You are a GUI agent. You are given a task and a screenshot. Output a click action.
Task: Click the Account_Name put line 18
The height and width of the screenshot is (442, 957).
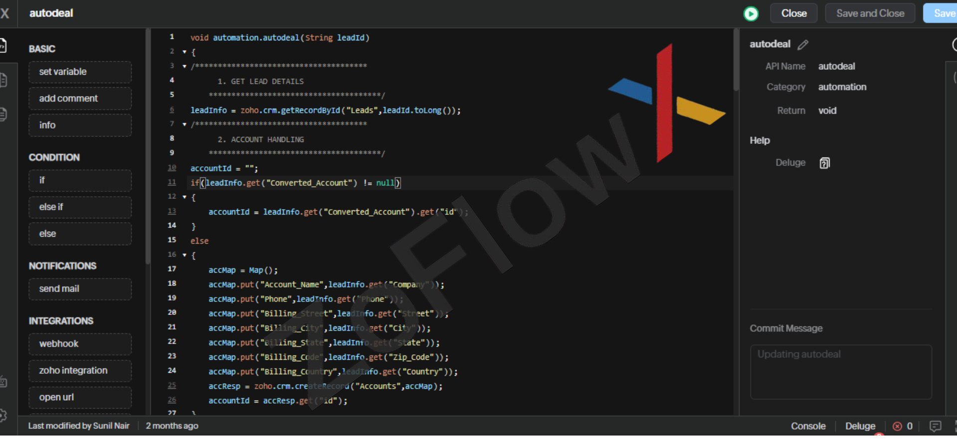pos(326,285)
